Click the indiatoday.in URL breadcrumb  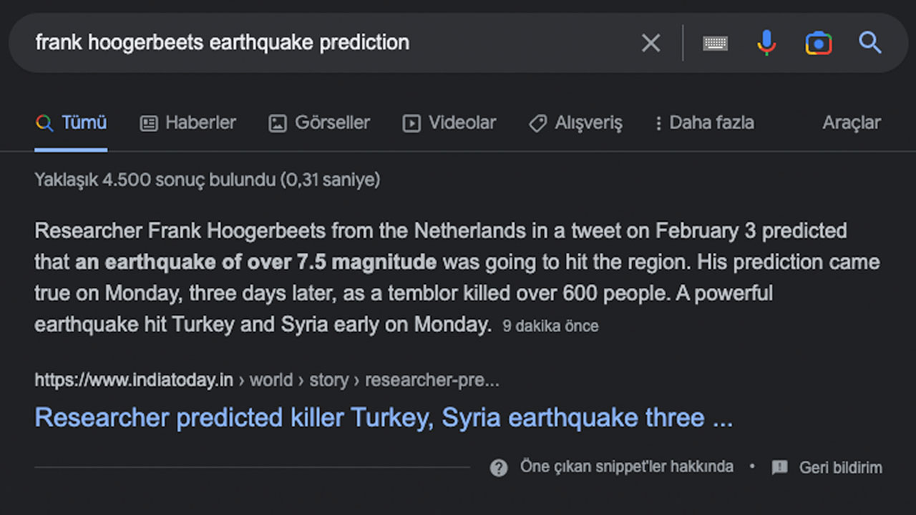coord(134,380)
